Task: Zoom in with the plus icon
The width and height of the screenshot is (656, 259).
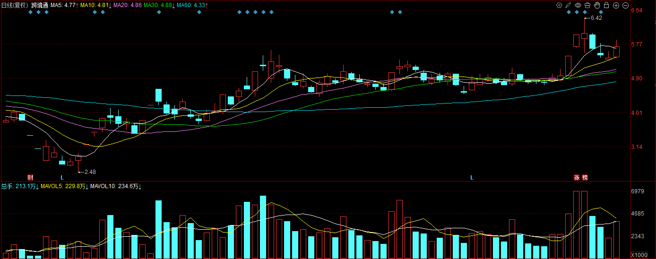Action: pos(616,5)
